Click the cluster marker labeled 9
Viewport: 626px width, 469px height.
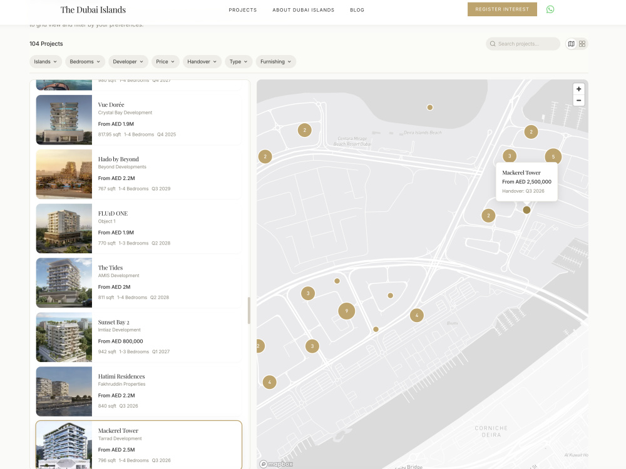click(347, 311)
